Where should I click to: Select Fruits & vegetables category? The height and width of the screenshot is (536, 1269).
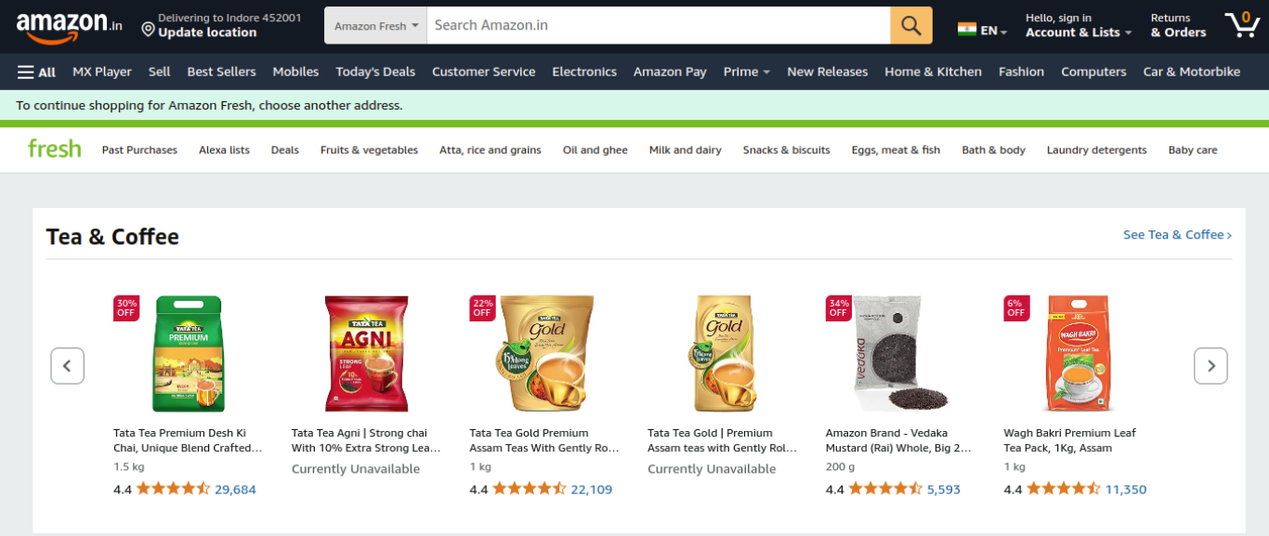369,150
